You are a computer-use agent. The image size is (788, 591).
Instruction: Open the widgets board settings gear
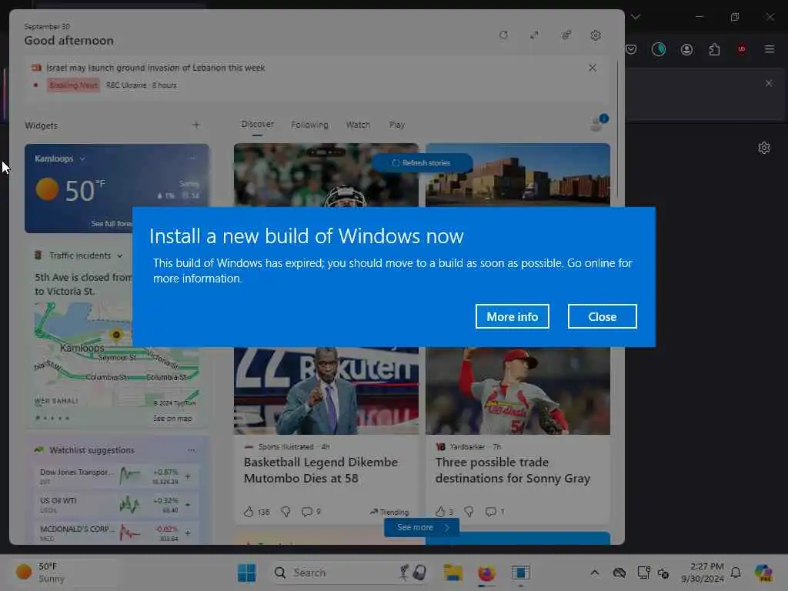tap(596, 35)
